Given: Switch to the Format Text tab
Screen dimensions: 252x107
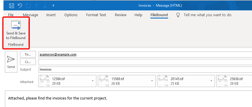Looking at the screenshot, I should (x=96, y=15).
